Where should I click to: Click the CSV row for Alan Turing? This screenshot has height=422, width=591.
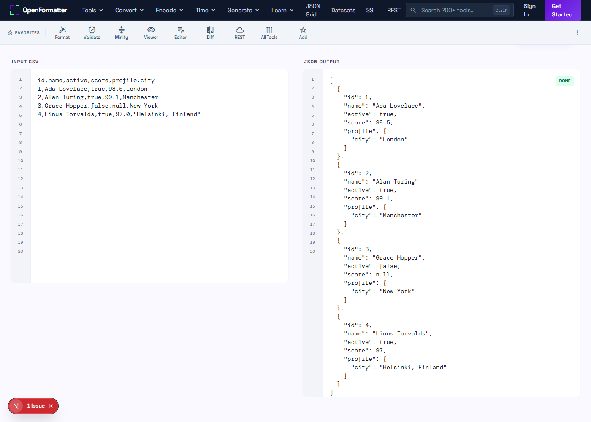[98, 97]
